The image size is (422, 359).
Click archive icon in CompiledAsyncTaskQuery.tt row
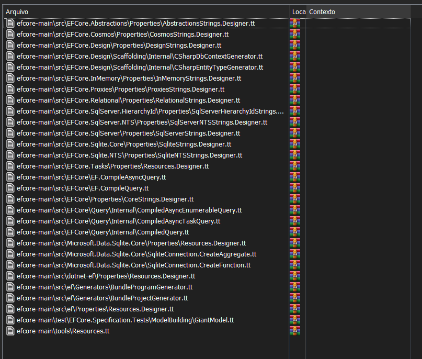click(x=295, y=221)
